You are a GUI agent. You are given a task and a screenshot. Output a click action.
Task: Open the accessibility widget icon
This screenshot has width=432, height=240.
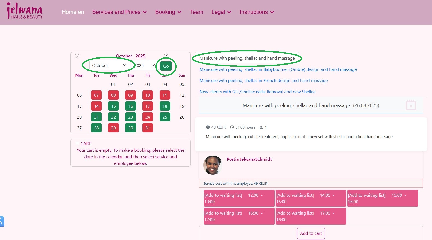coord(2,221)
